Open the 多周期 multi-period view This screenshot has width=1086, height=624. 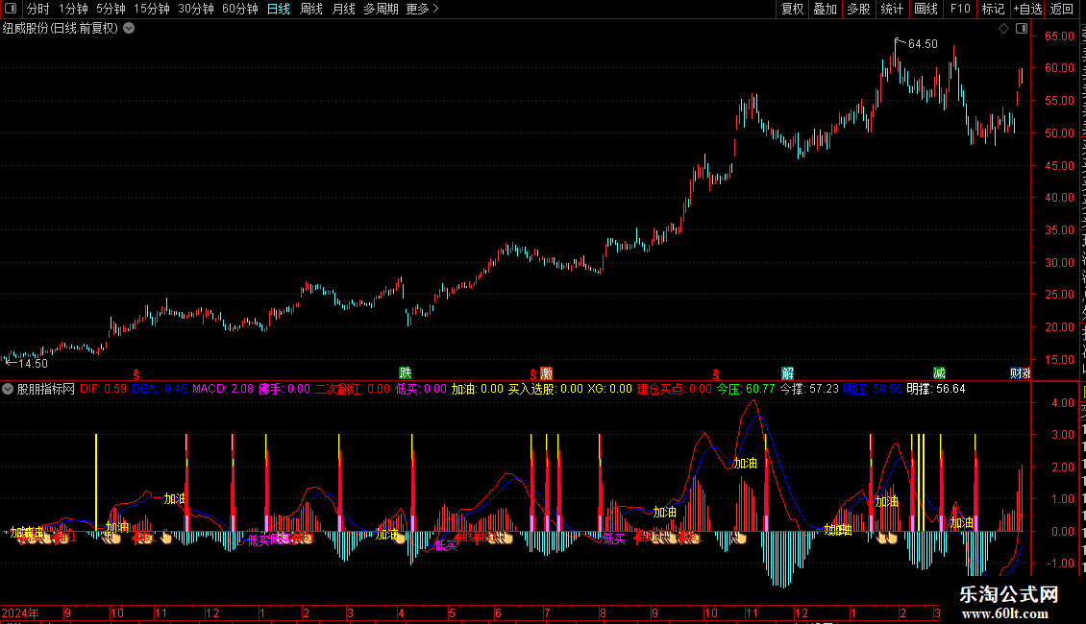tap(381, 9)
